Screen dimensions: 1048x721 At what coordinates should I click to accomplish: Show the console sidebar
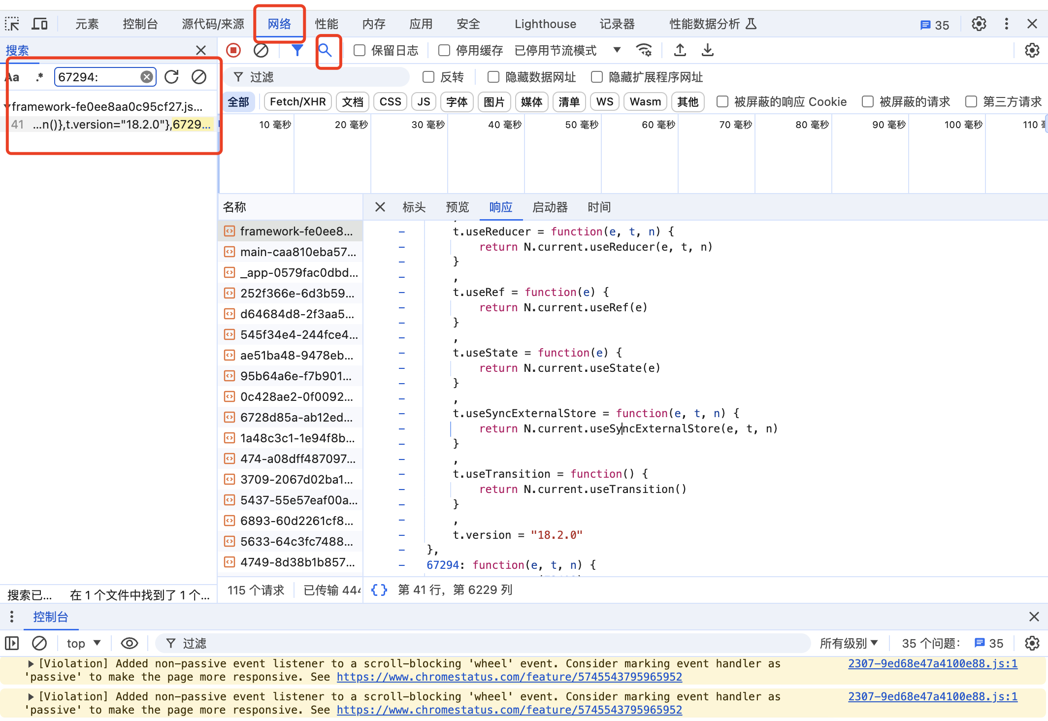pyautogui.click(x=12, y=643)
